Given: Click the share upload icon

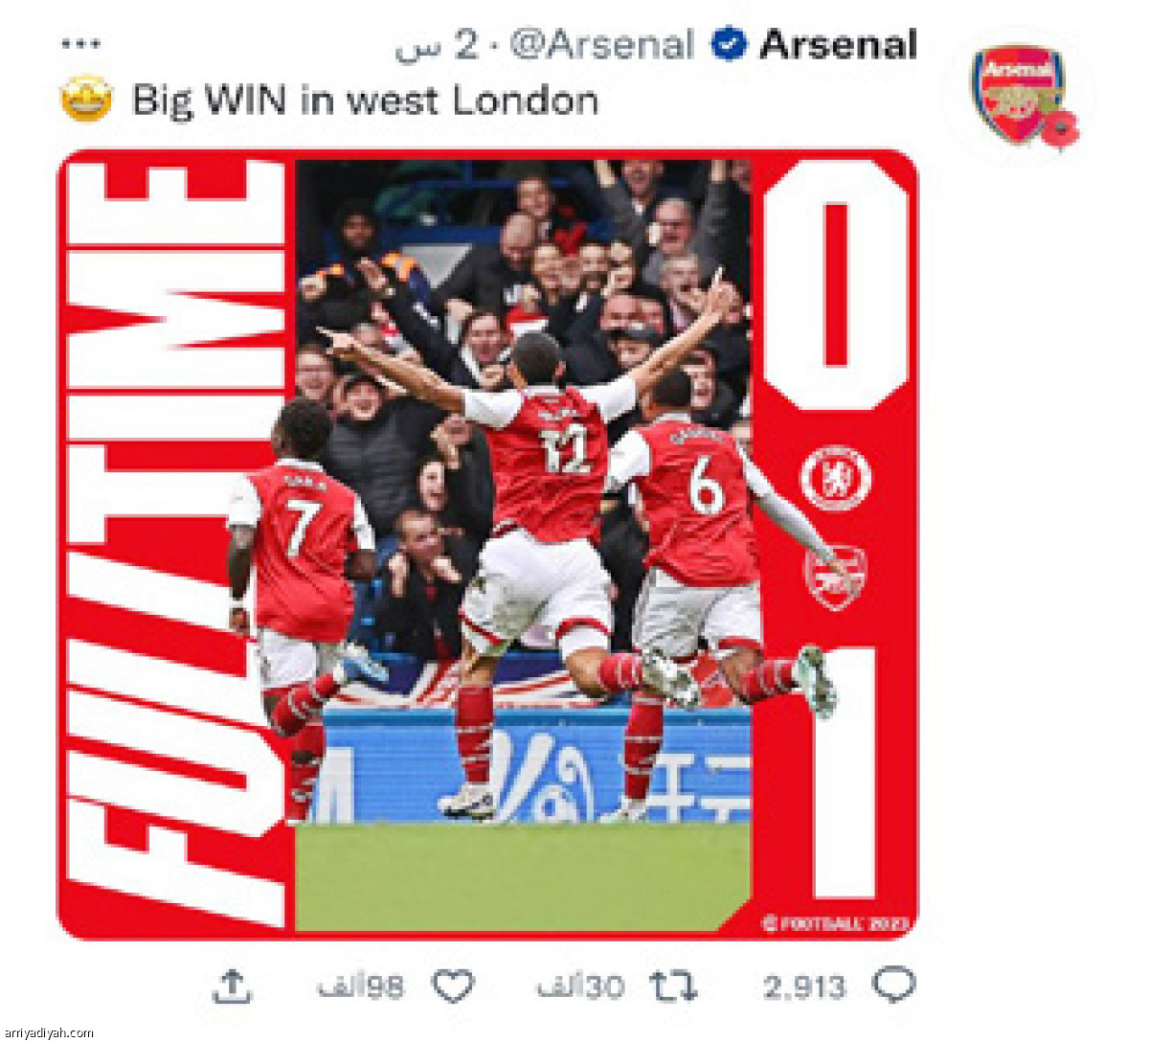Looking at the screenshot, I should click(x=231, y=985).
